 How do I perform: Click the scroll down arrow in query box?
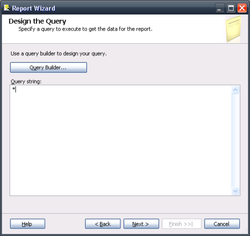235,191
